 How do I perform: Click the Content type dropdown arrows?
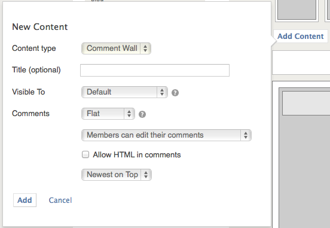tap(145, 48)
